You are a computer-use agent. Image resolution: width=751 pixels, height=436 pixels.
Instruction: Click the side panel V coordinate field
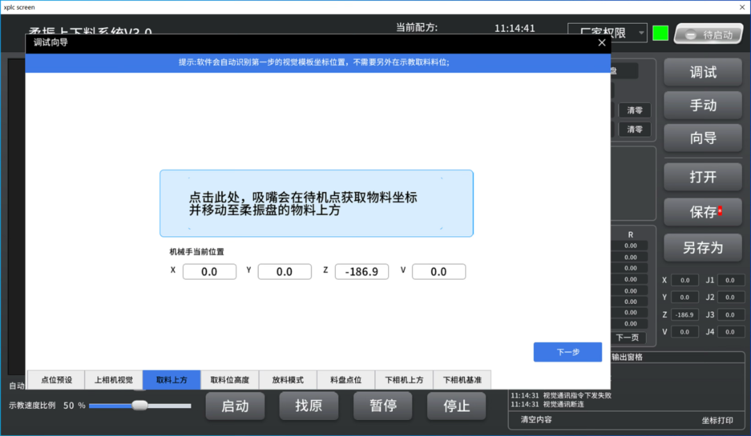685,332
